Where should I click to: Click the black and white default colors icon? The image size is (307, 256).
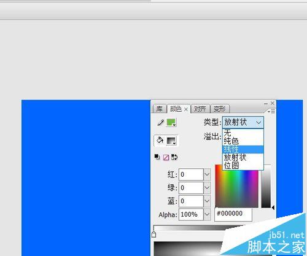[157, 157]
